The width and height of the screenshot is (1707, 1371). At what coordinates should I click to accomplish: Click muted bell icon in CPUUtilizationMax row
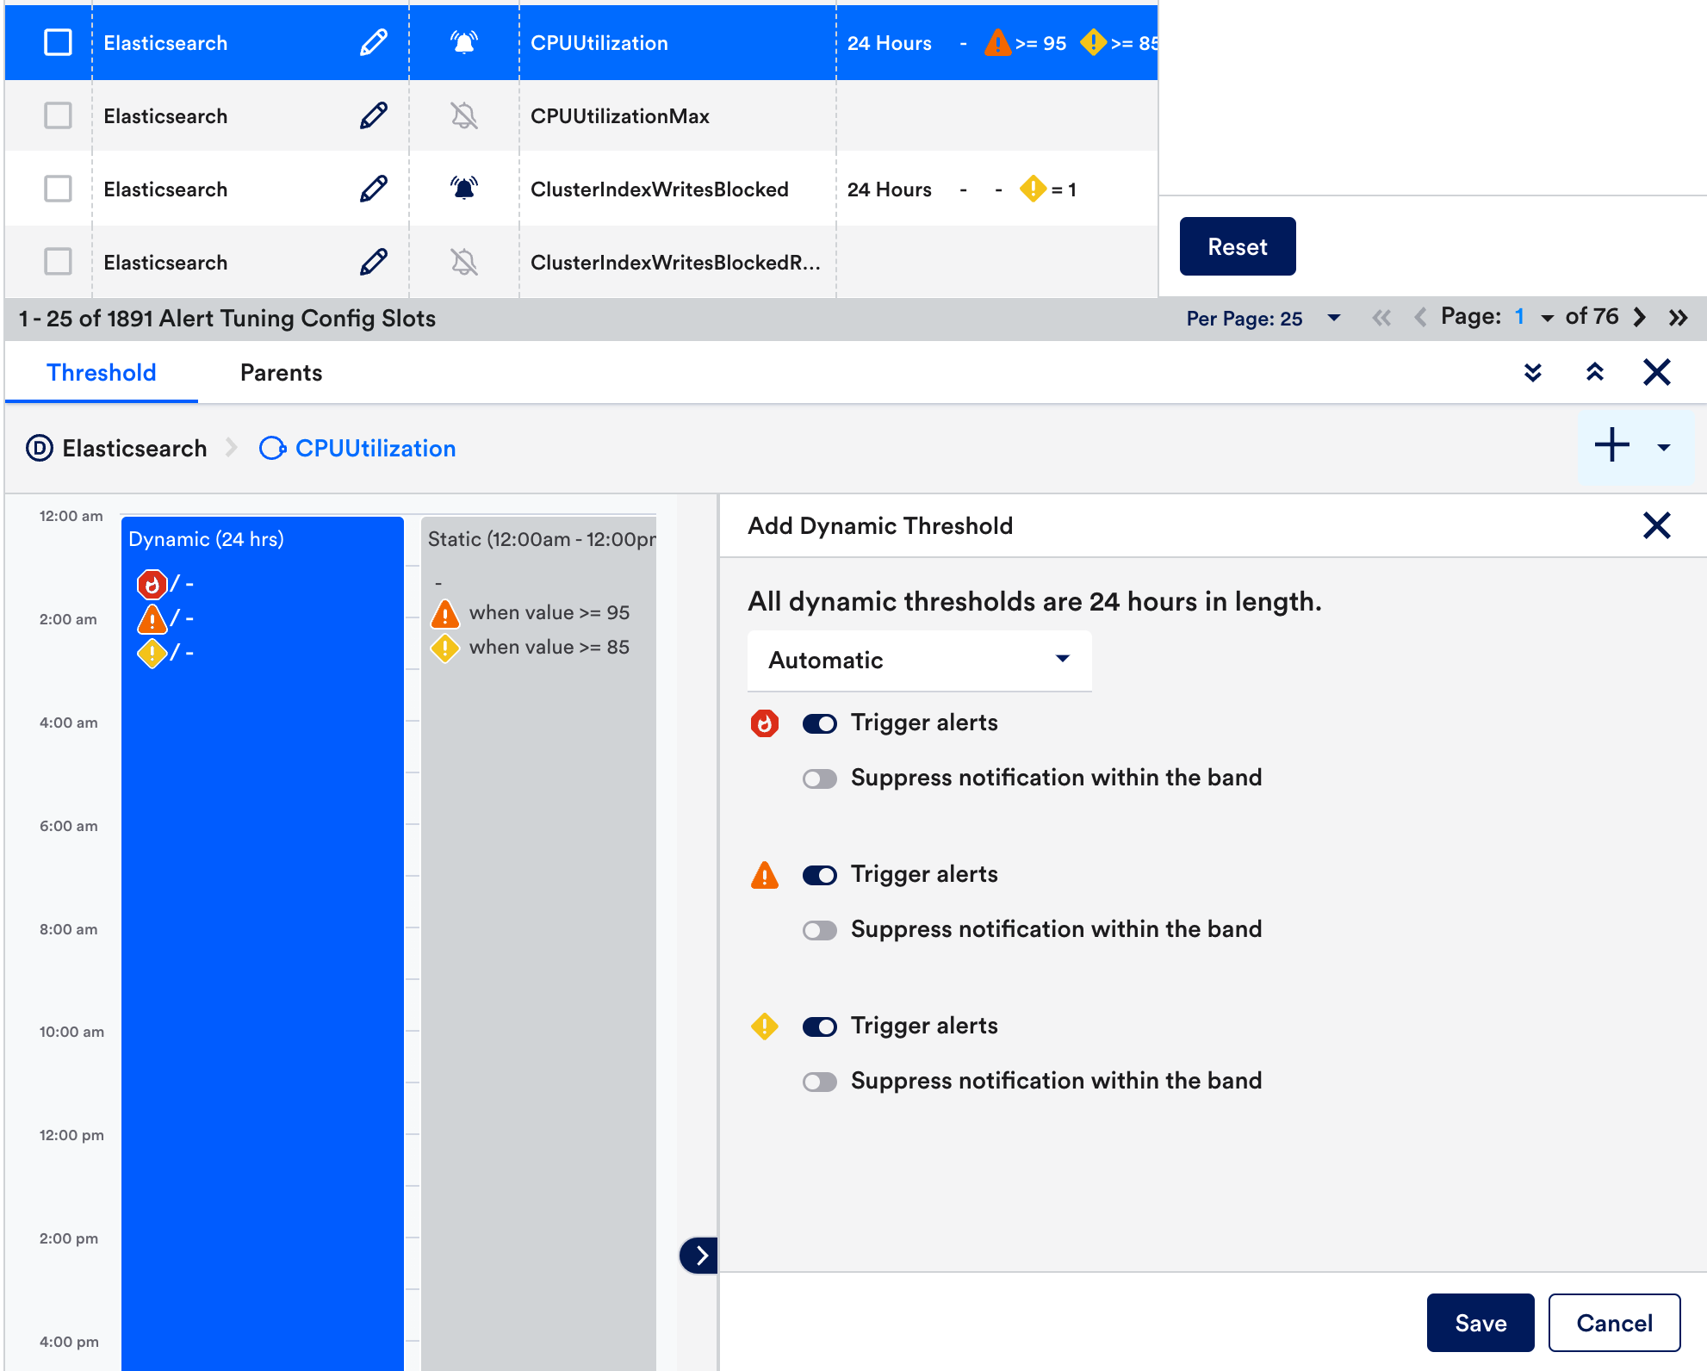coord(463,115)
